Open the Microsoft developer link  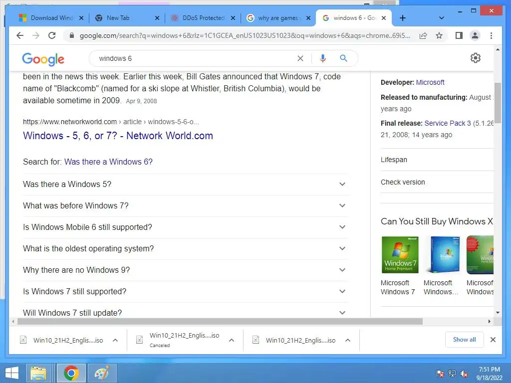click(430, 82)
